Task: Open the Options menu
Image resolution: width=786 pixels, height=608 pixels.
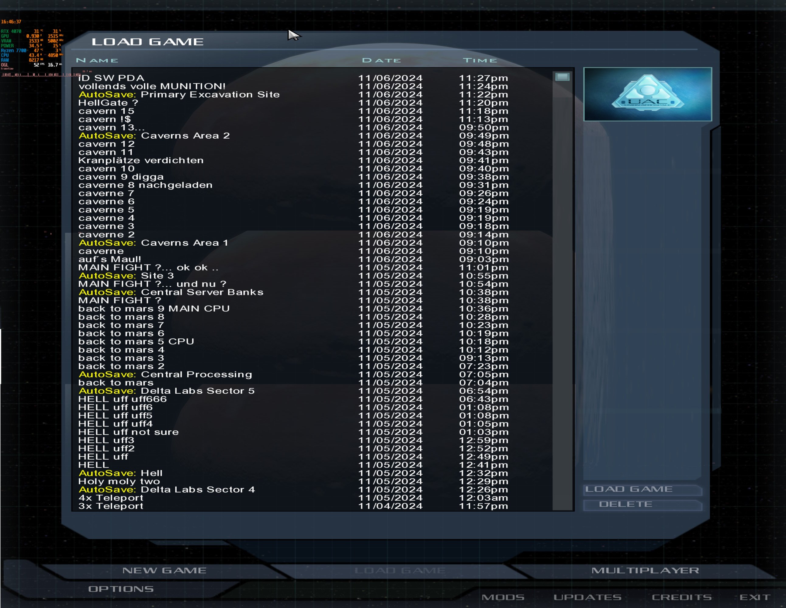Action: (121, 589)
